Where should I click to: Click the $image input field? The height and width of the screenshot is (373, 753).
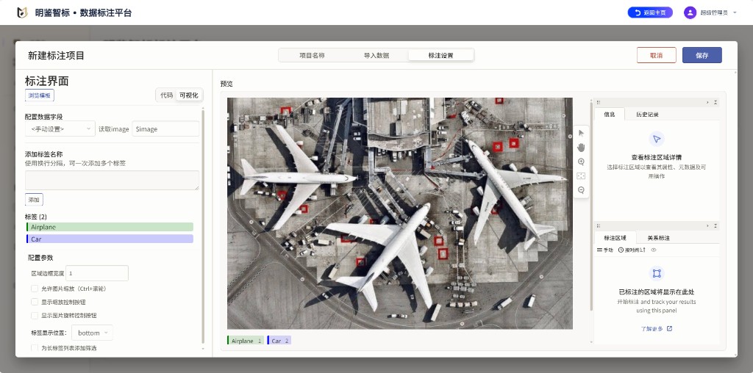click(x=165, y=129)
